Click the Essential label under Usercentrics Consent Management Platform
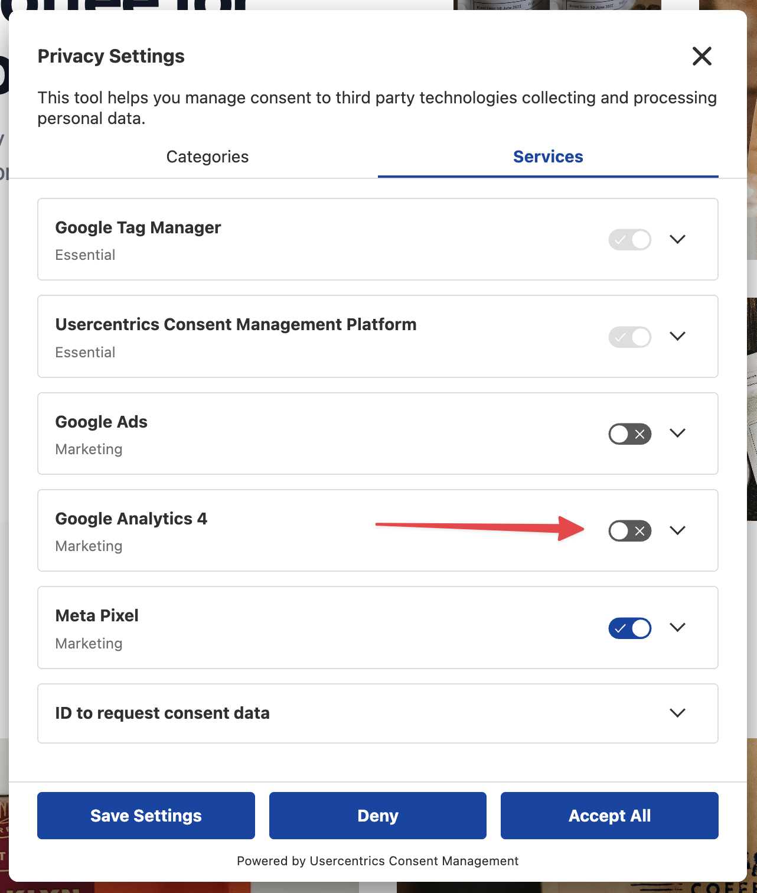This screenshot has width=757, height=893. (85, 353)
